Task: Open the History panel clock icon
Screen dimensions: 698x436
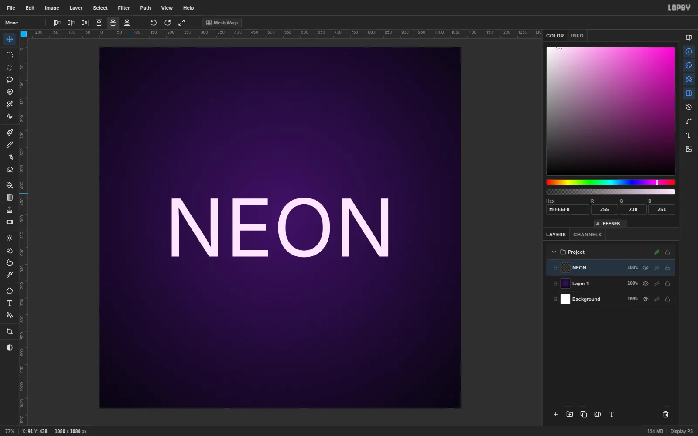Action: tap(689, 107)
